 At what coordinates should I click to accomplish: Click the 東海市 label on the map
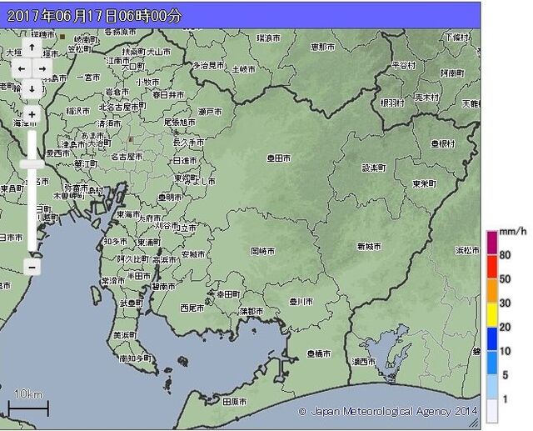128,214
